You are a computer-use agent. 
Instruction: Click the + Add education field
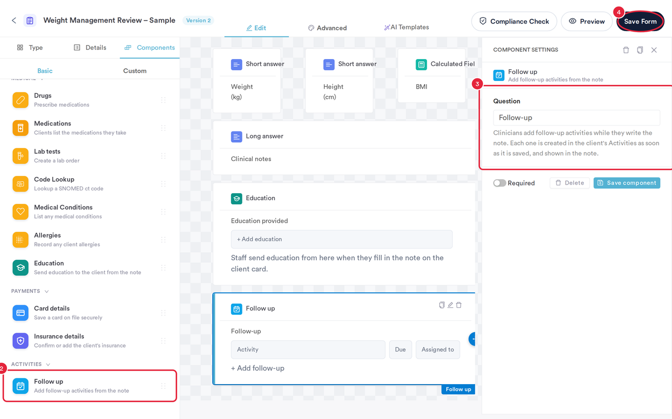click(x=341, y=239)
